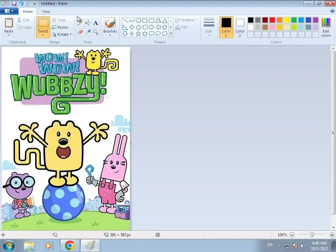Click the Brushes tool icon
The width and height of the screenshot is (336, 252).
[x=110, y=23]
